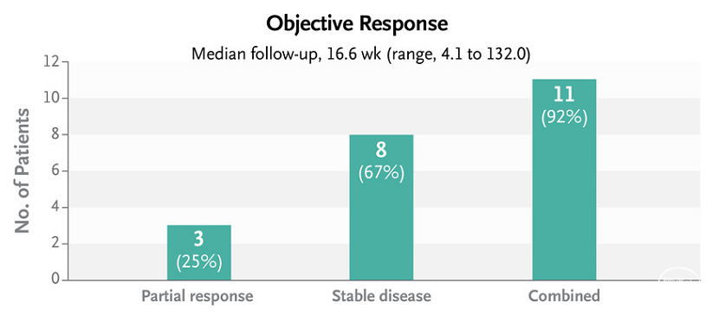Select the (92%) percentage label
This screenshot has height=316, width=712.
pos(564,118)
